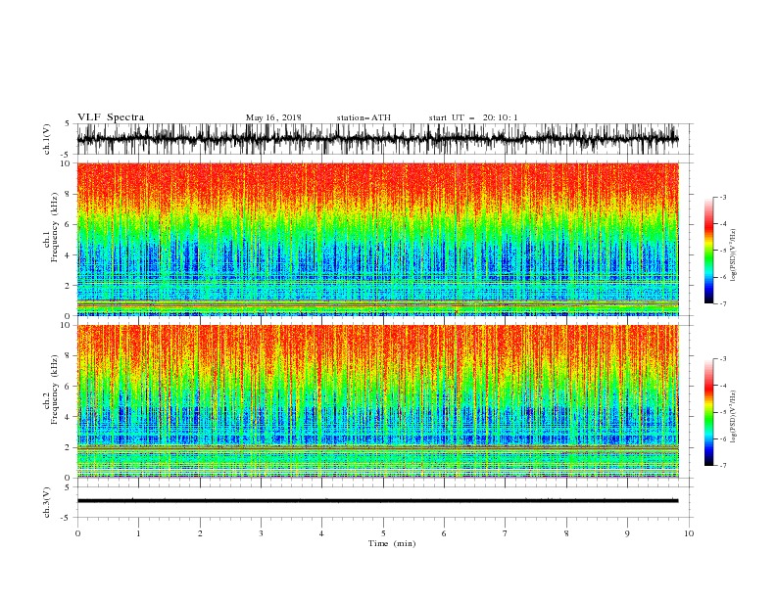Click tick label 0 on the time axis
The image size is (776, 599).
77,533
